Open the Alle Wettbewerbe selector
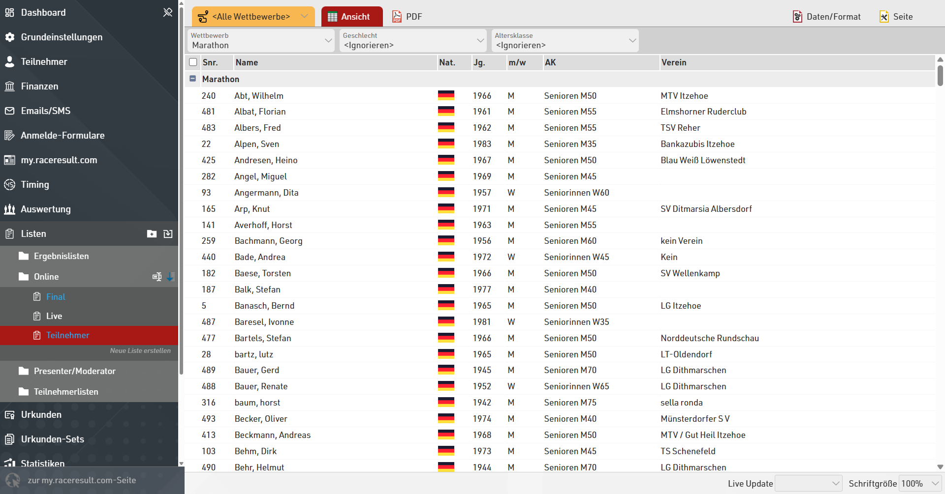This screenshot has width=945, height=494. 253,17
